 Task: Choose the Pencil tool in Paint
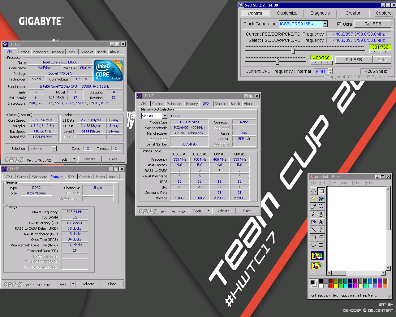tap(313, 214)
